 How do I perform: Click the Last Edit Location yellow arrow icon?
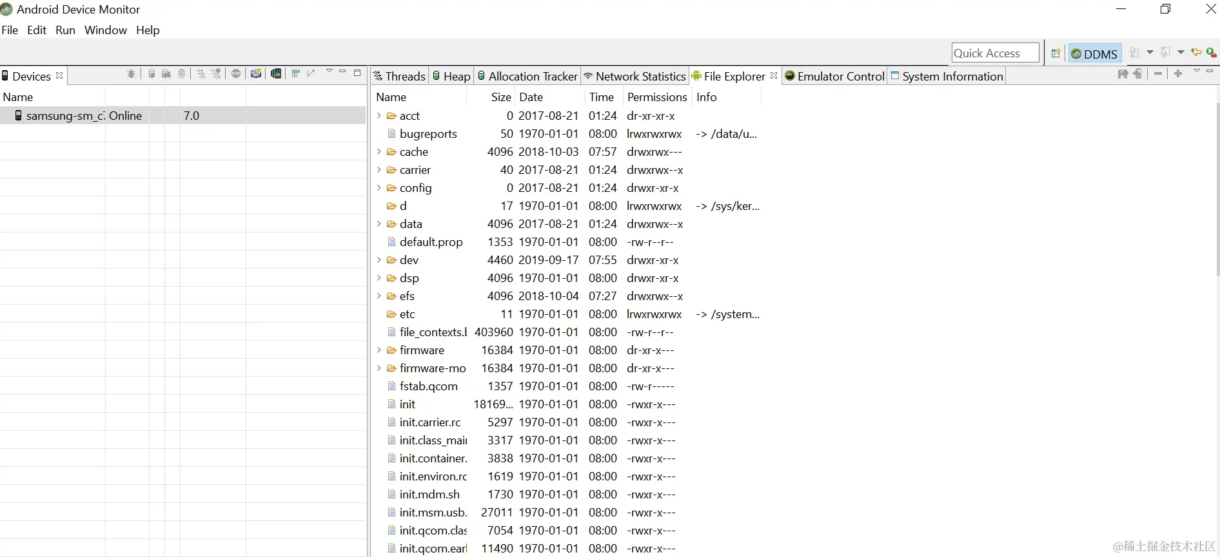[x=1196, y=53]
